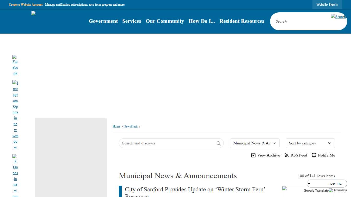351x197 pixels.
Task: Open the Municipal News & Announcements category dropdown
Action: point(254,143)
